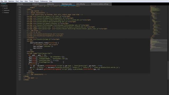Viewport: 169px width, 95px height.
Task: Click the folder icon beside assets
Action: (3, 8)
